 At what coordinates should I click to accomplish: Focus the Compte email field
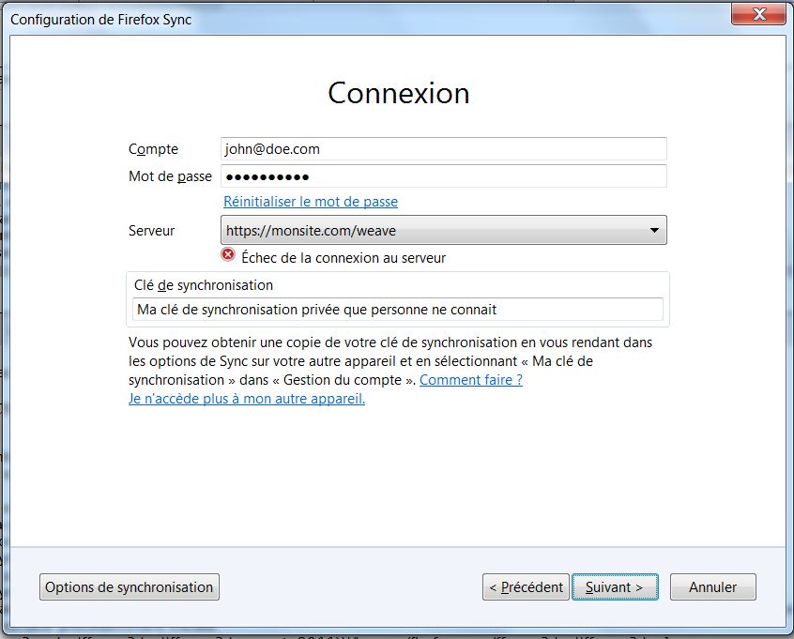click(x=443, y=148)
